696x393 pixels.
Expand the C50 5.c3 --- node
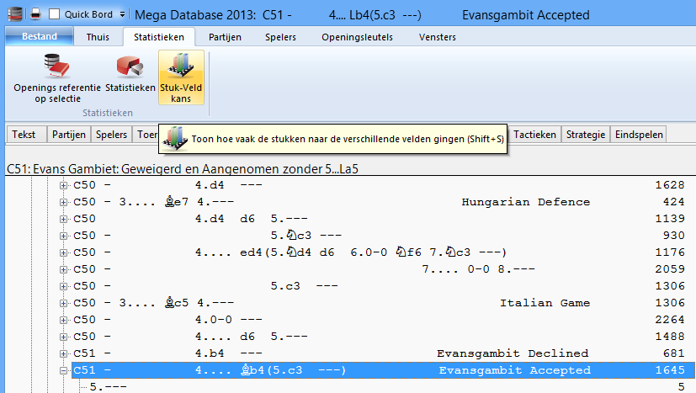tap(63, 286)
